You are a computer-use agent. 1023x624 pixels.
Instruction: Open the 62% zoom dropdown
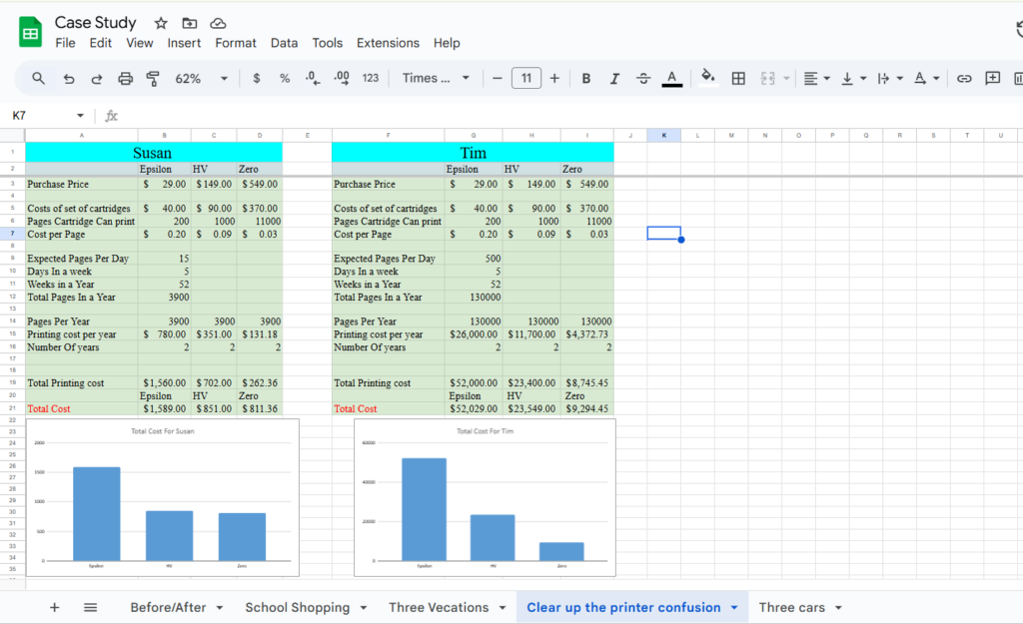202,79
